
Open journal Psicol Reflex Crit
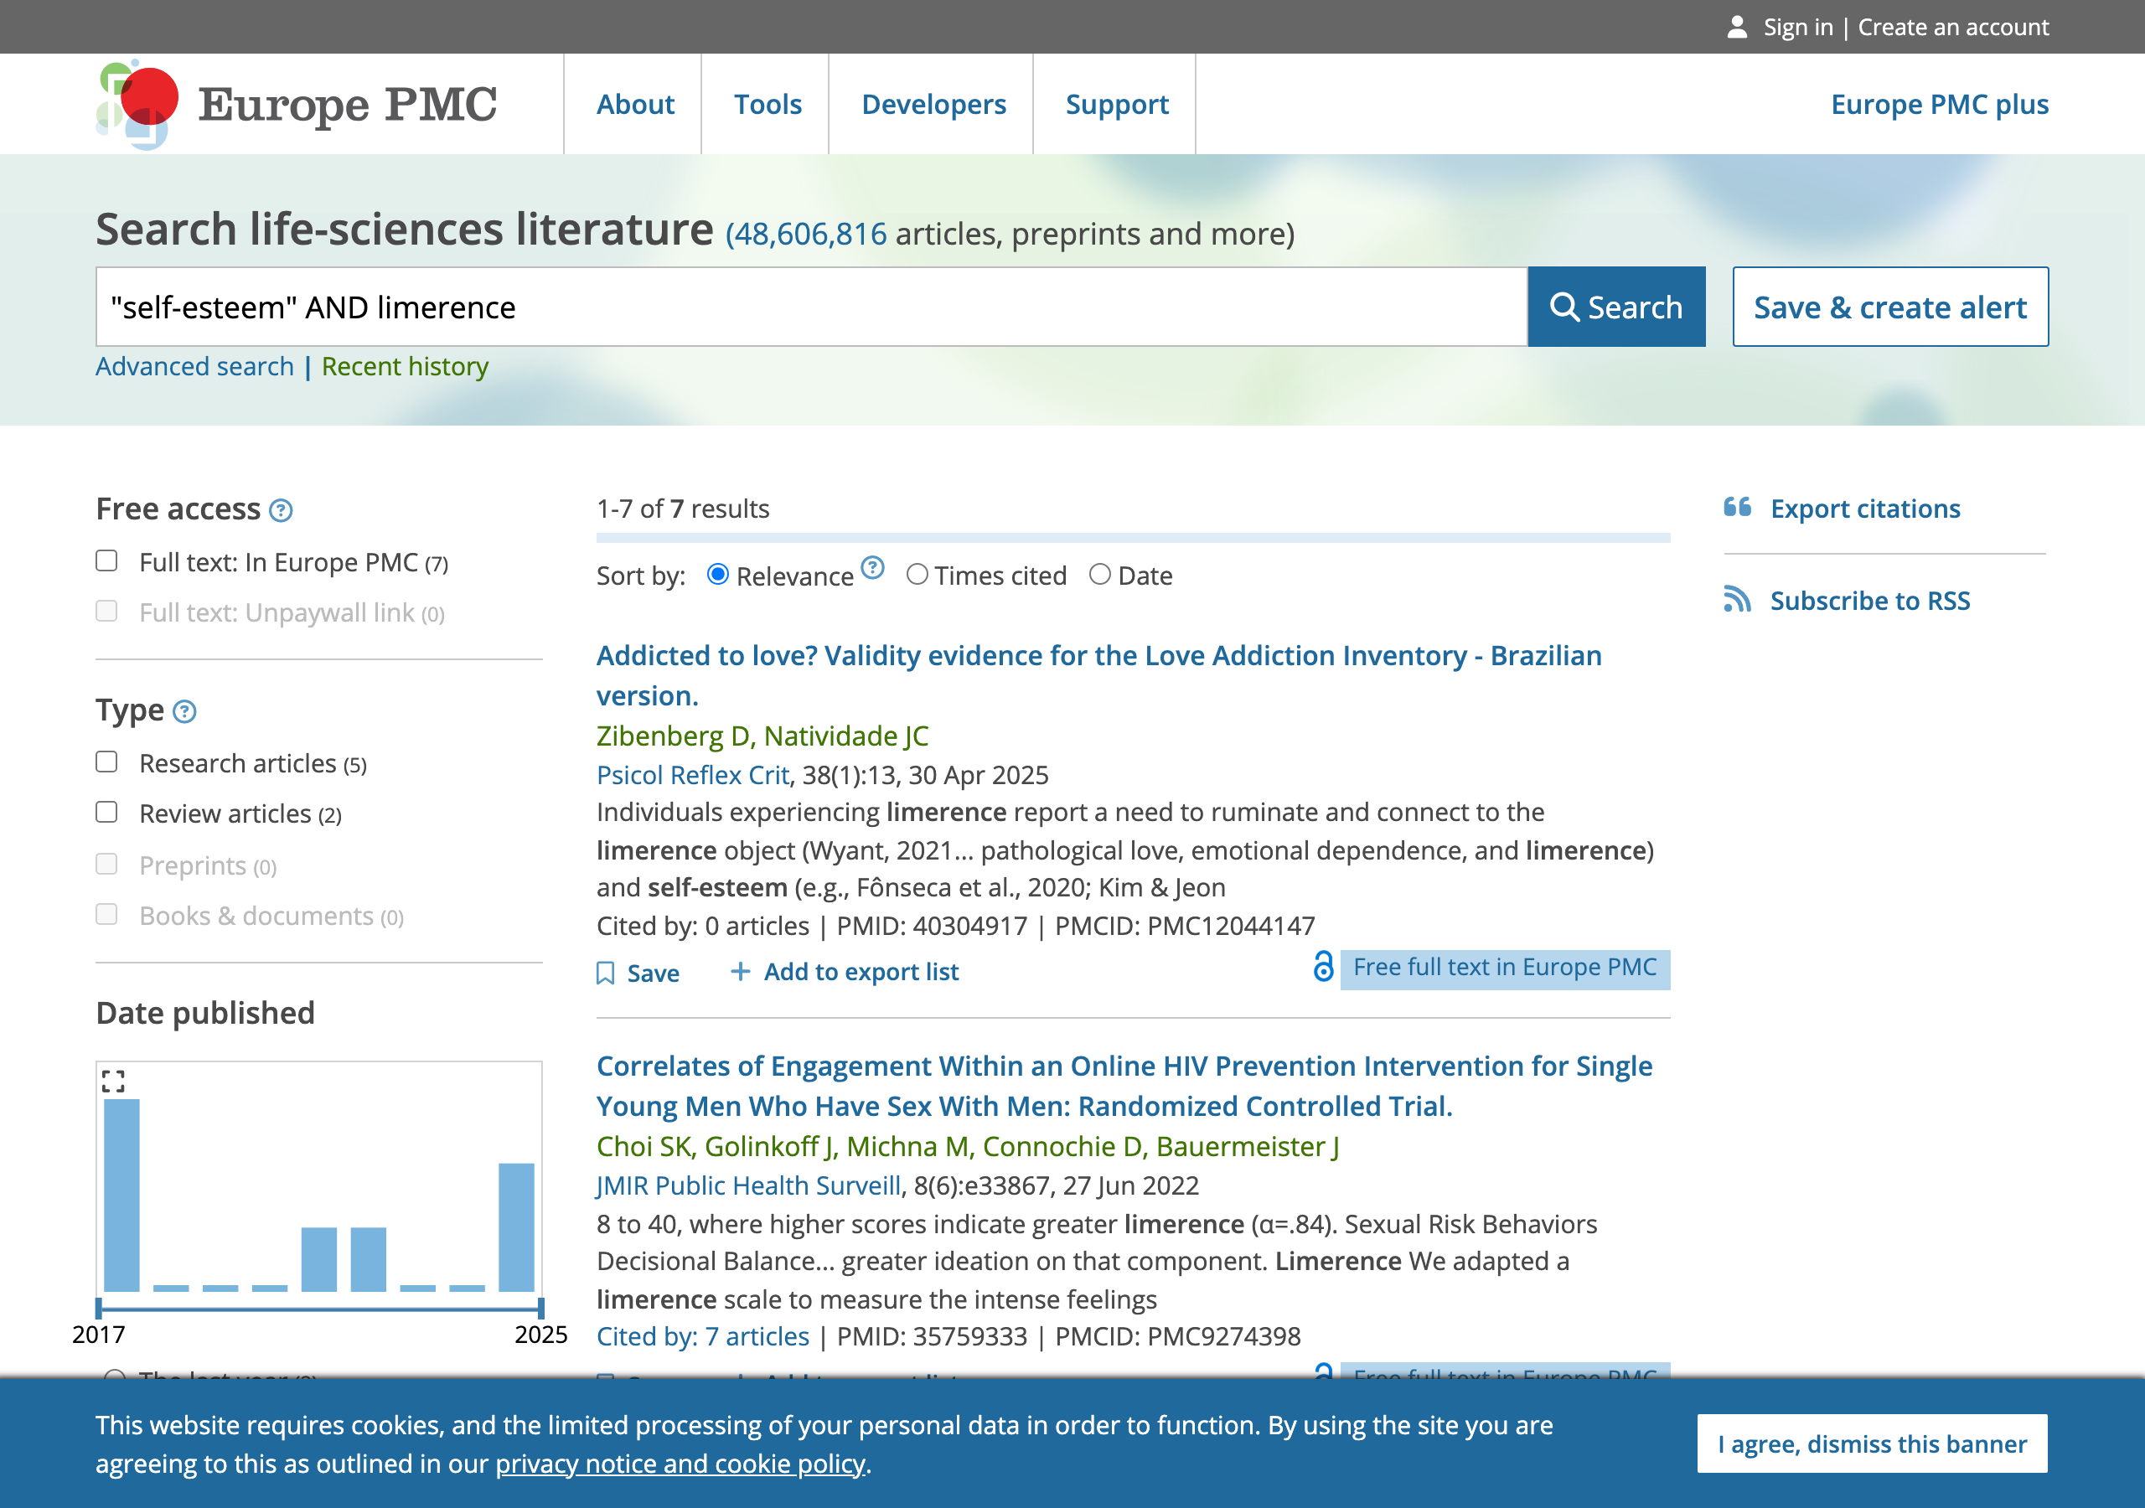click(693, 776)
